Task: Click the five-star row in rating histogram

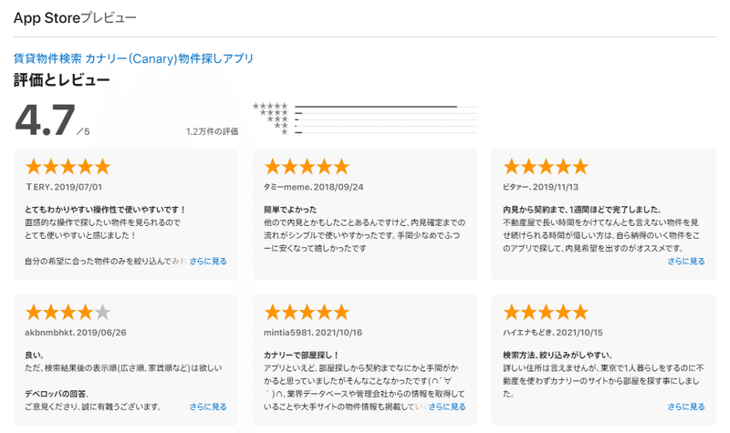Action: 365,107
